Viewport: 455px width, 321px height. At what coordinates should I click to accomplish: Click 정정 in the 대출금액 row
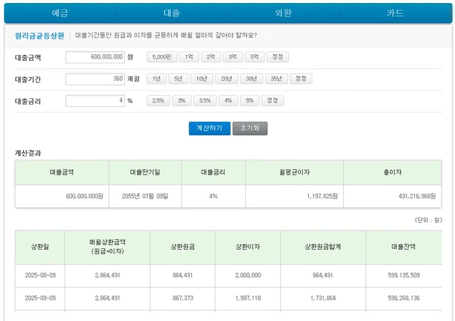278,57
